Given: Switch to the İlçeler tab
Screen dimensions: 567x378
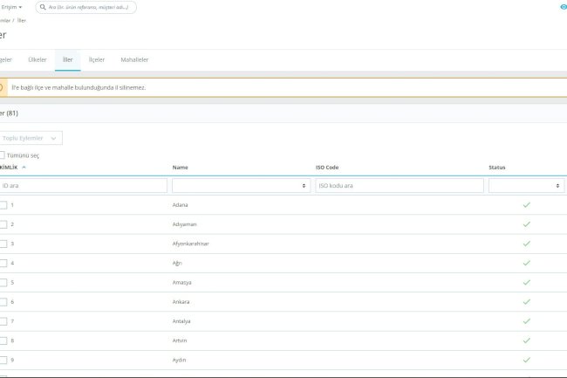Looking at the screenshot, I should click(97, 59).
